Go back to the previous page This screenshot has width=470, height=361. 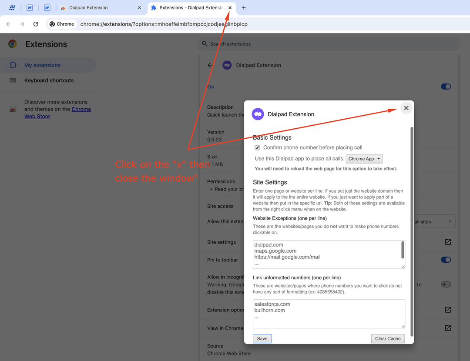(8, 24)
